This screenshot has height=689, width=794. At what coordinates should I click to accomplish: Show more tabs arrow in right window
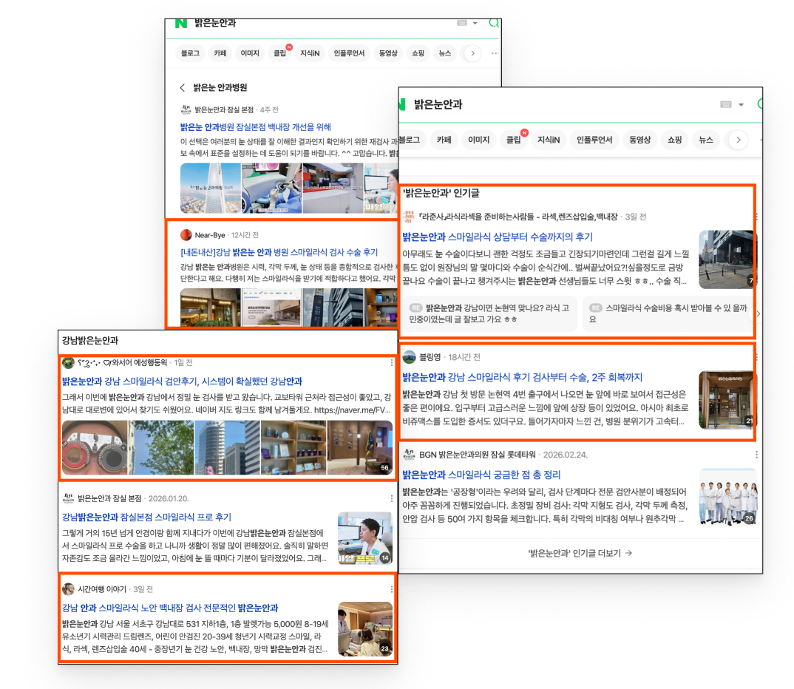[739, 140]
